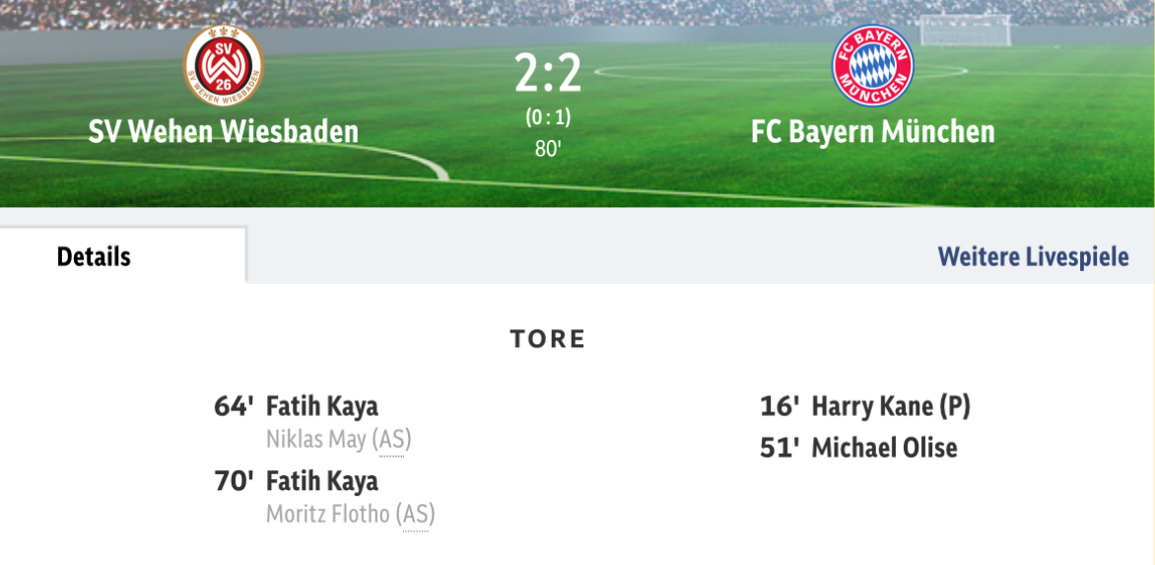Select Fatih Kaya's 70th-minute goal entry
The height and width of the screenshot is (565, 1155).
322,481
